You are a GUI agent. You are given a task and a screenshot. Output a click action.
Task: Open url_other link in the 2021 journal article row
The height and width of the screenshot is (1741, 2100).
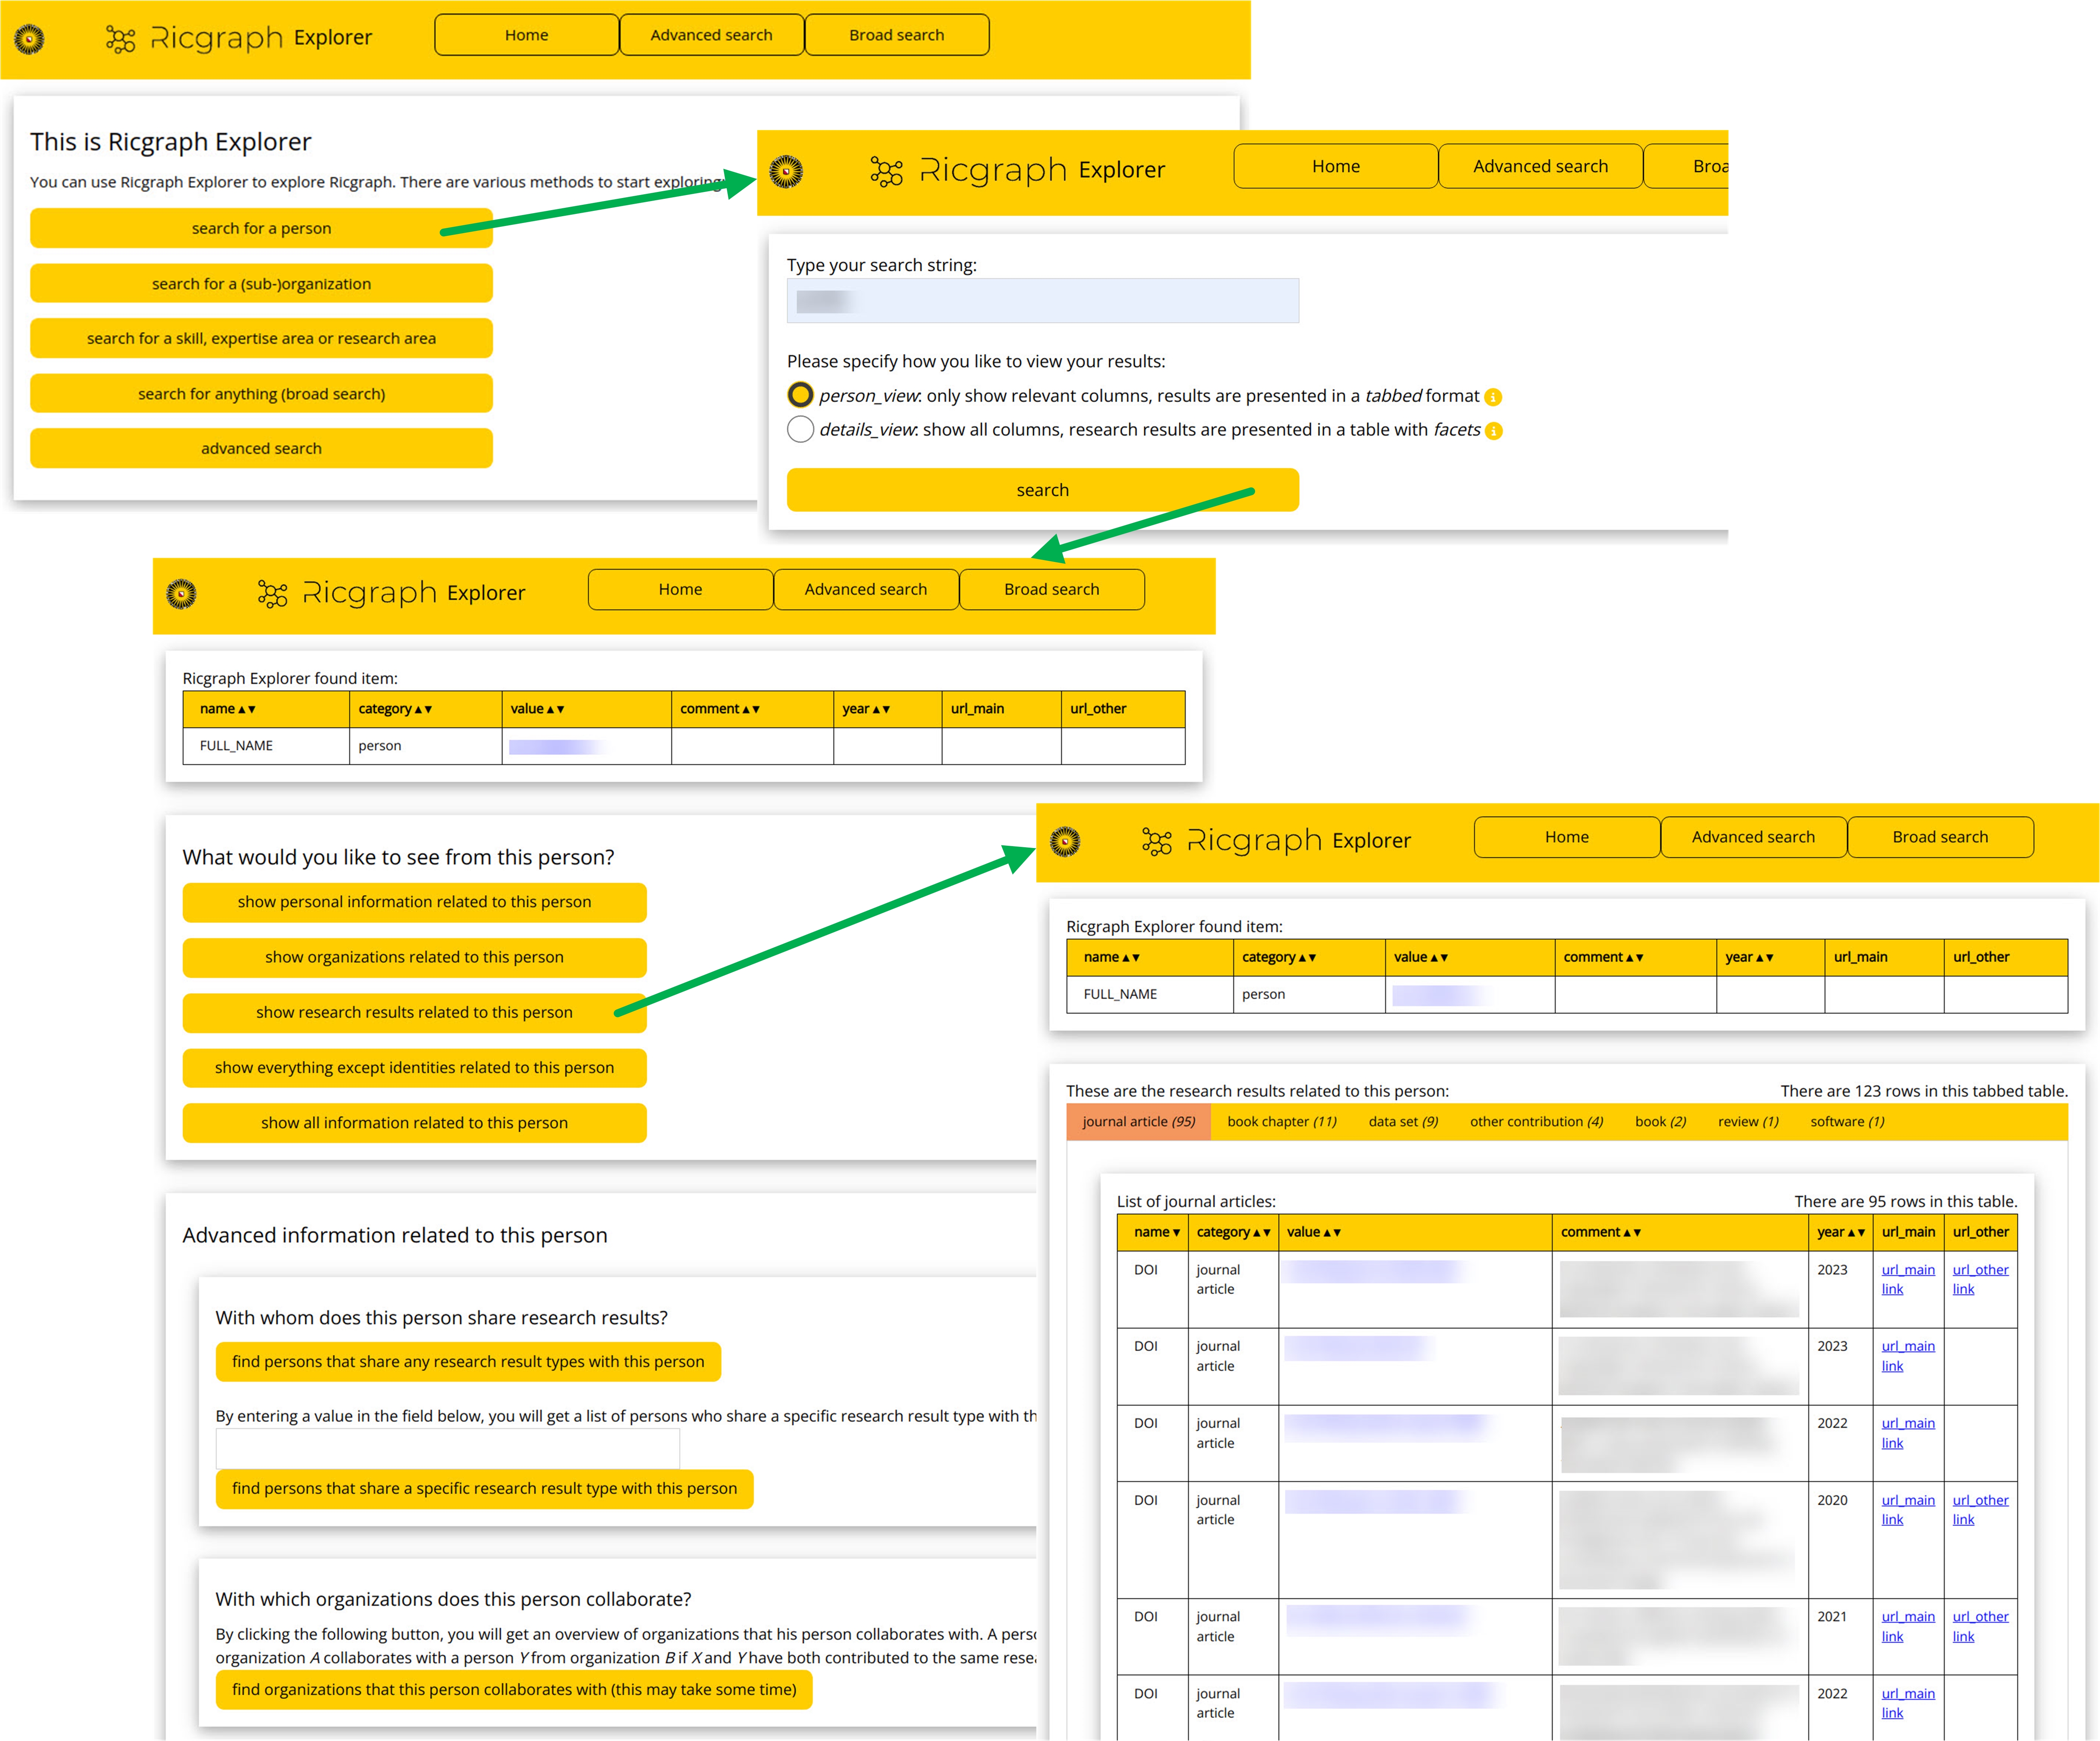coord(1980,1626)
